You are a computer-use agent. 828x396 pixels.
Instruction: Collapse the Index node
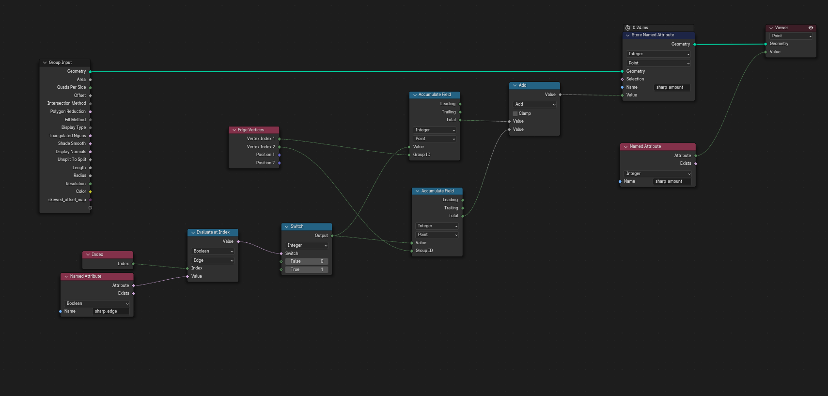pos(88,254)
